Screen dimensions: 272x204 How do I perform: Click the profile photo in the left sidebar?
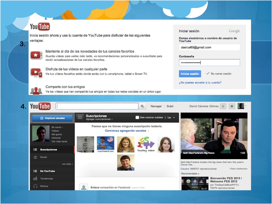pyautogui.click(x=41, y=134)
